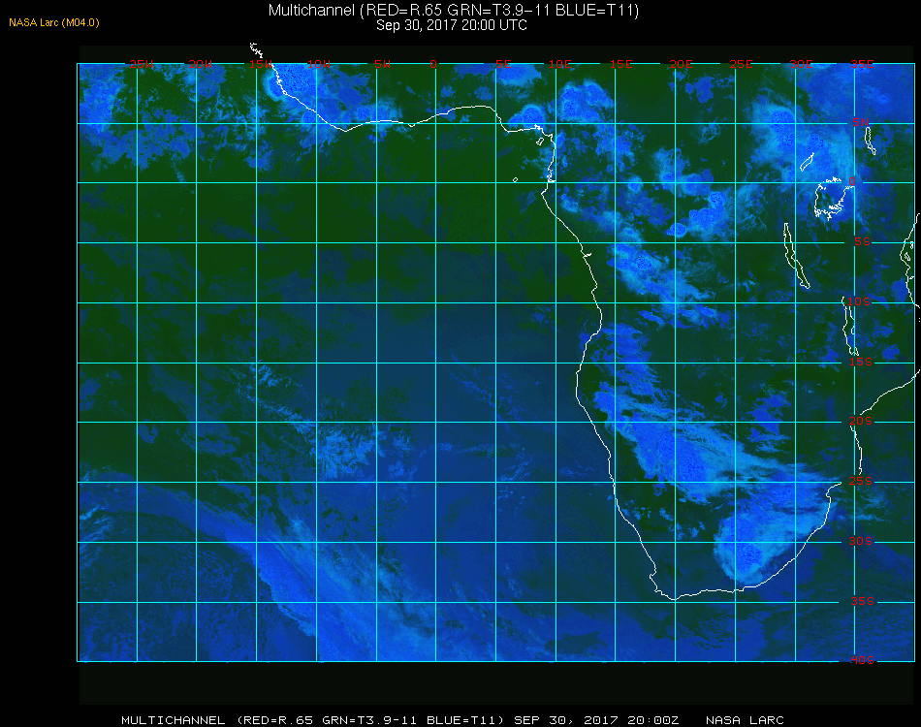Click the 20E longitude label
This screenshot has height=727, width=921.
click(681, 64)
